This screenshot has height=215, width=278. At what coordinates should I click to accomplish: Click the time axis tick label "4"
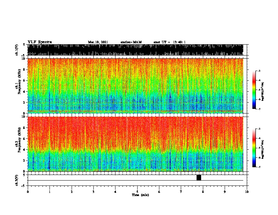(x=115, y=192)
